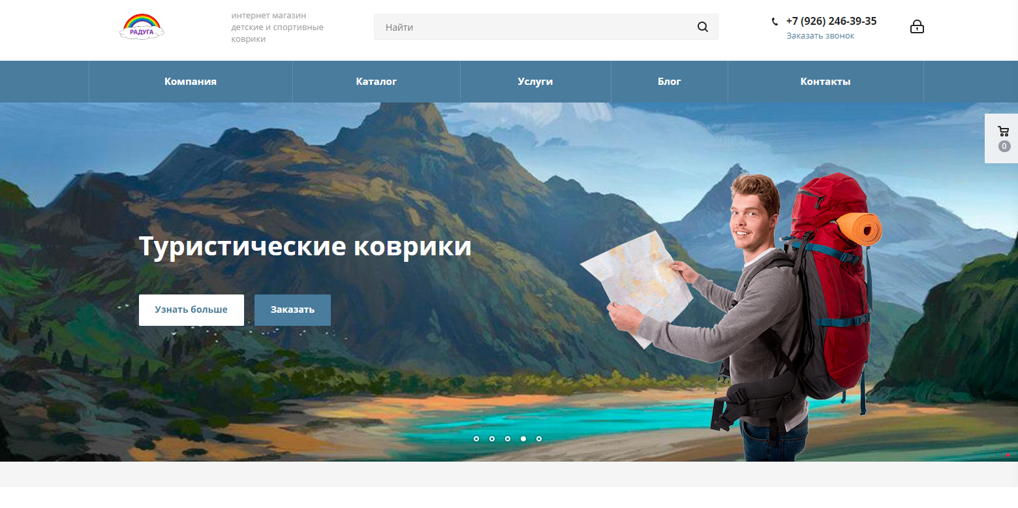Open the Контакты menu item
Screen dimensions: 1018x508
(825, 82)
